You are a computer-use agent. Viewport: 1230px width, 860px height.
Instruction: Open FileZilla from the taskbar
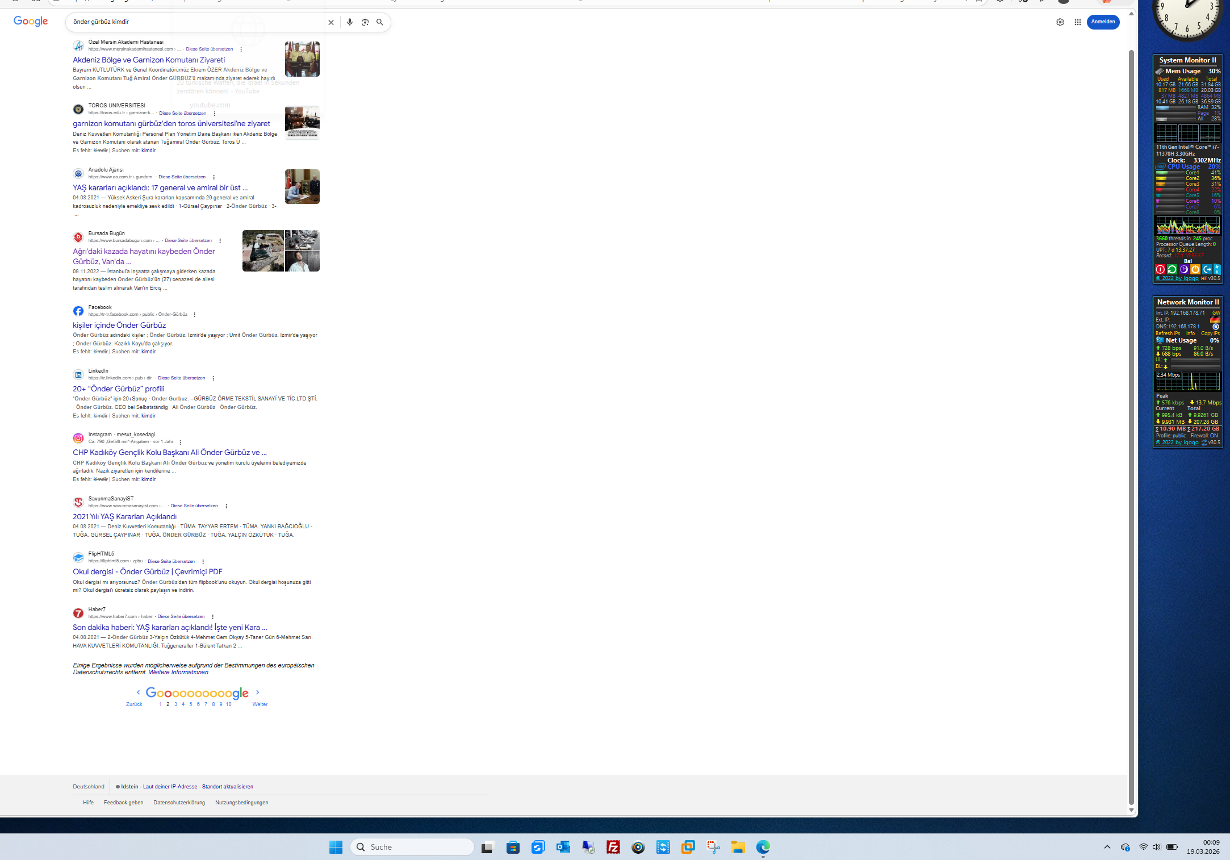pyautogui.click(x=613, y=847)
